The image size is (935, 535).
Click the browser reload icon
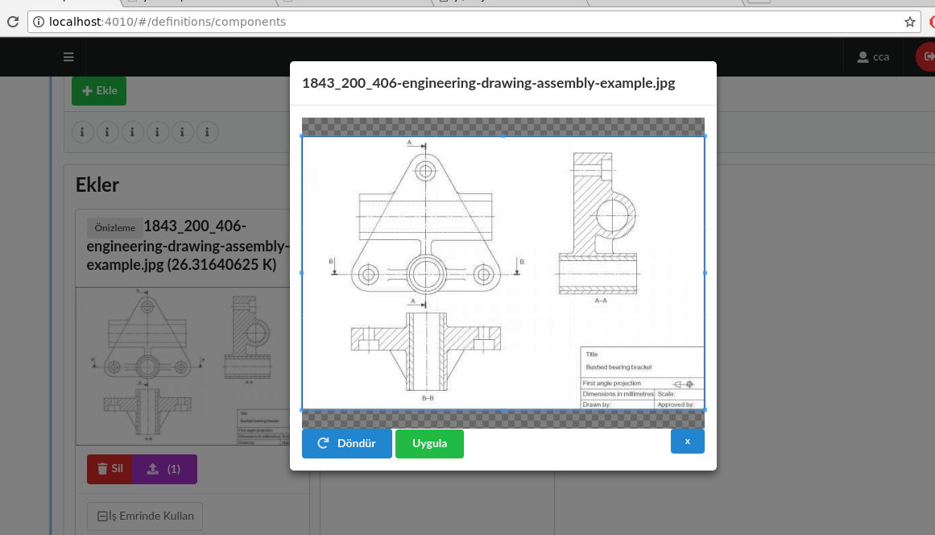click(13, 22)
